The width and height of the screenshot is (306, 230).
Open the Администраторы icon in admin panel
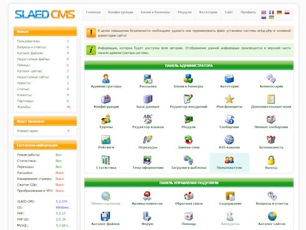click(x=106, y=79)
